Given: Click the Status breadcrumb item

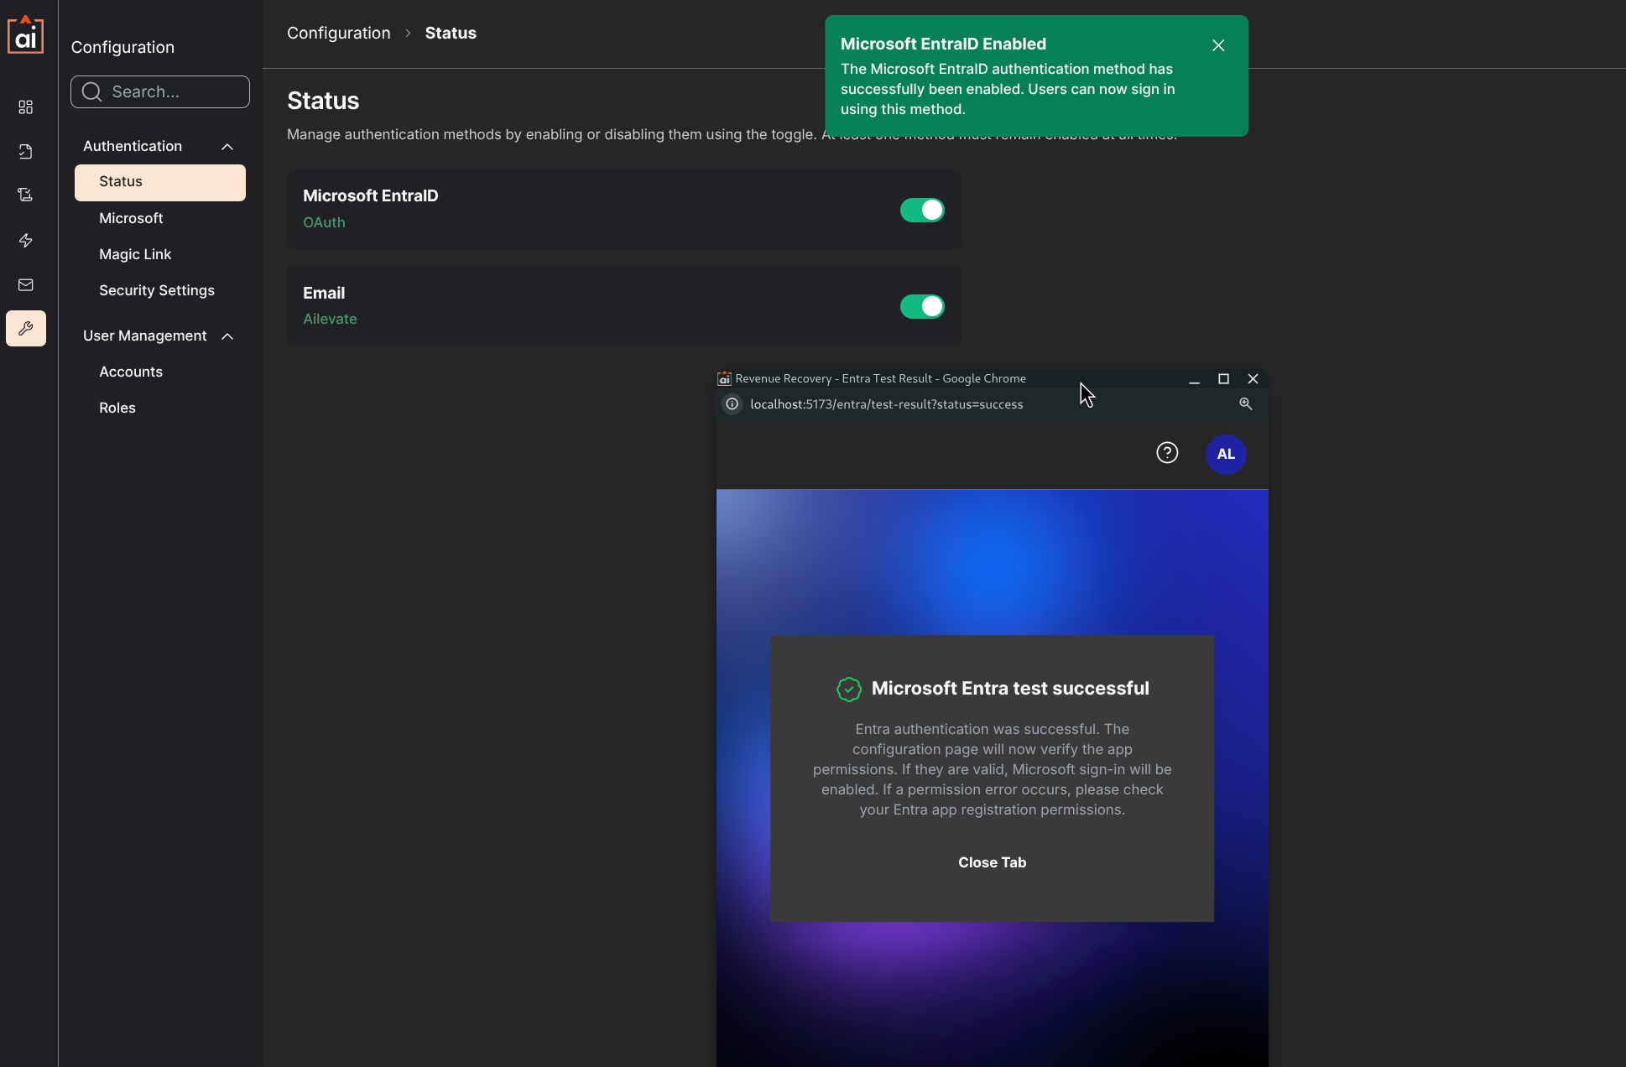Looking at the screenshot, I should coord(451,33).
